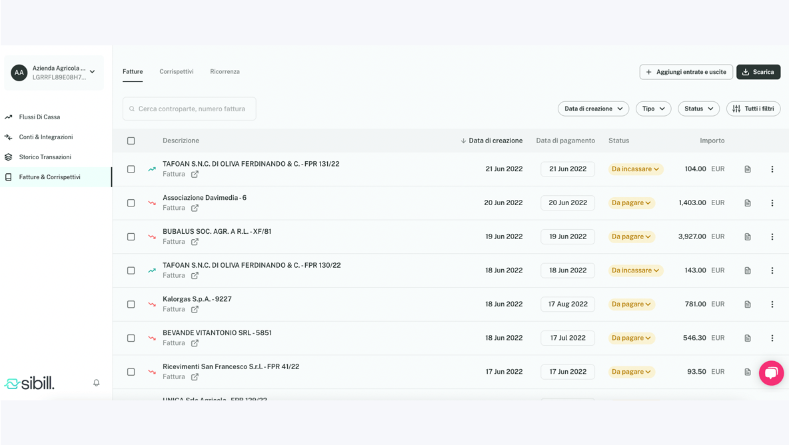The width and height of the screenshot is (789, 445).
Task: Expand the Data di creazione filter dropdown
Action: click(593, 109)
